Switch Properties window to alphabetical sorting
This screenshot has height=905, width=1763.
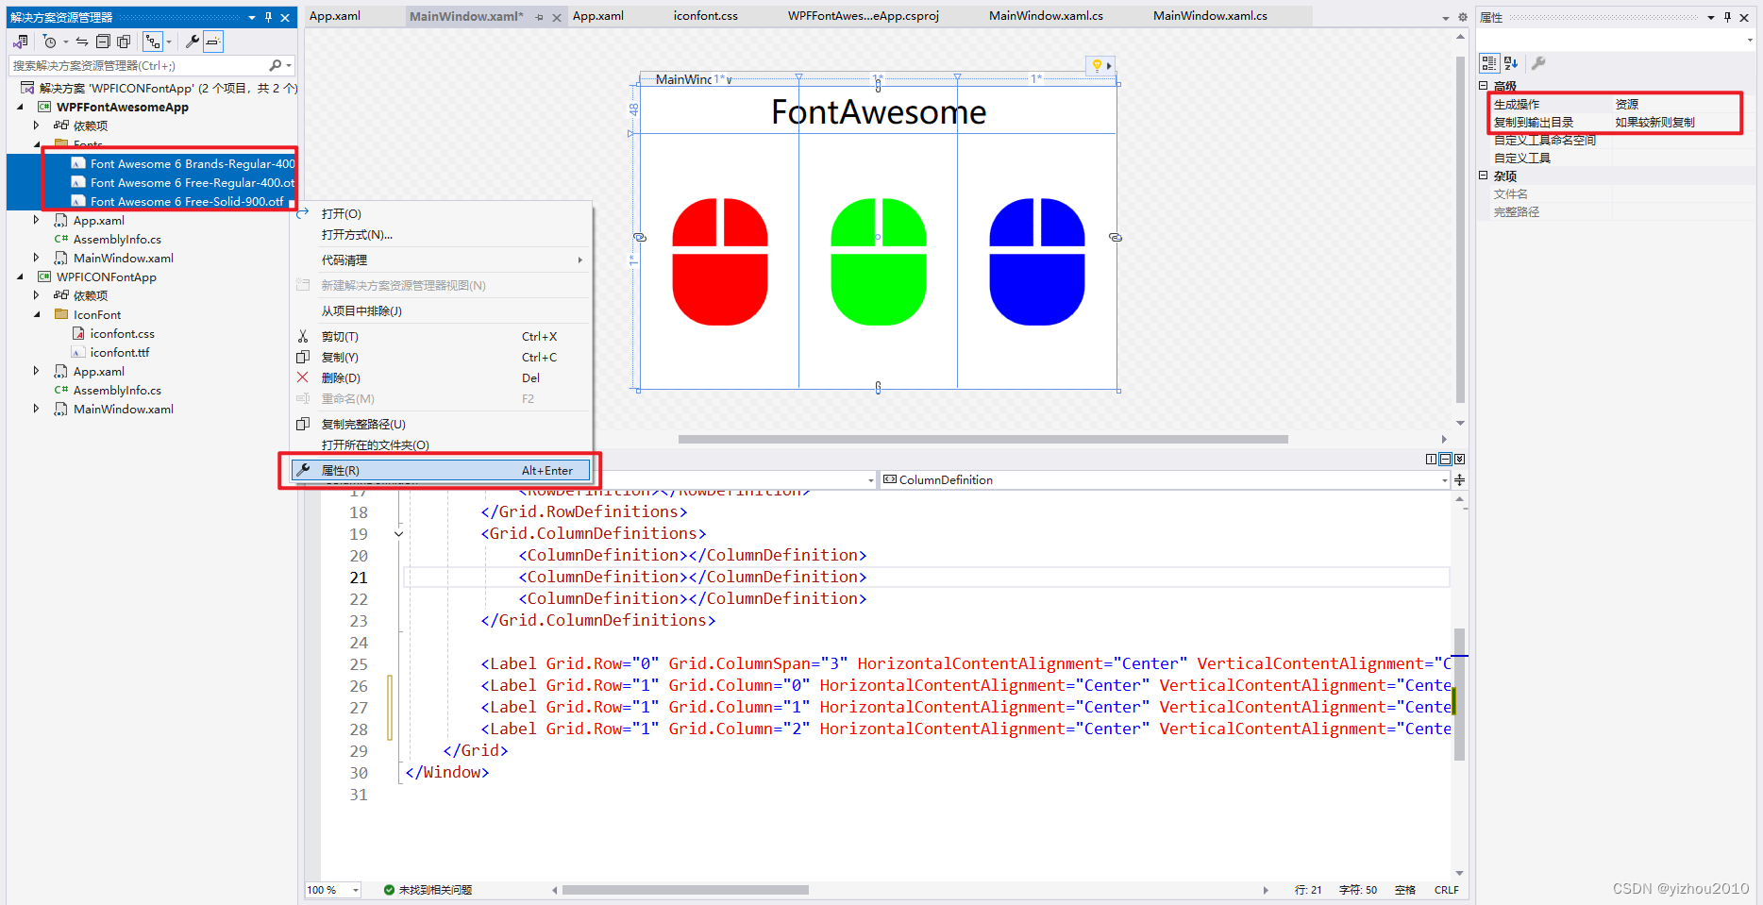click(1510, 63)
